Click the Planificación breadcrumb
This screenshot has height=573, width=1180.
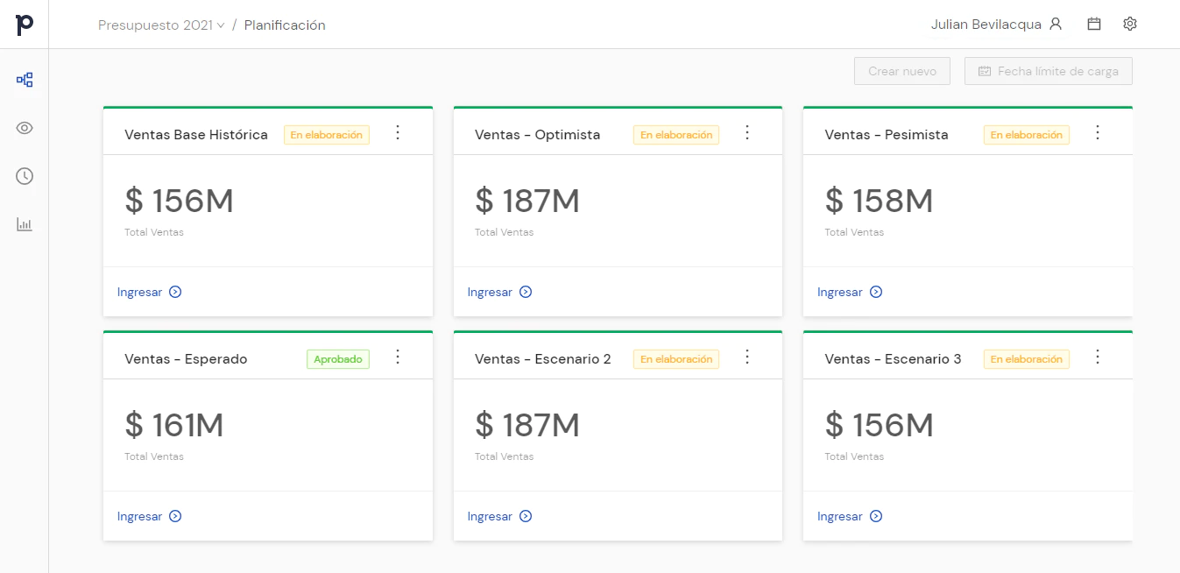click(x=285, y=25)
